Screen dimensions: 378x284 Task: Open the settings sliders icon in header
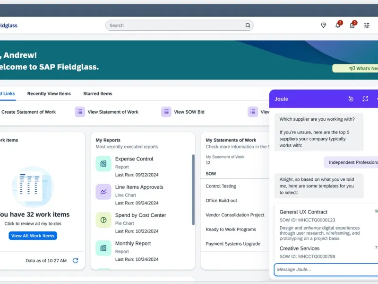367,26
